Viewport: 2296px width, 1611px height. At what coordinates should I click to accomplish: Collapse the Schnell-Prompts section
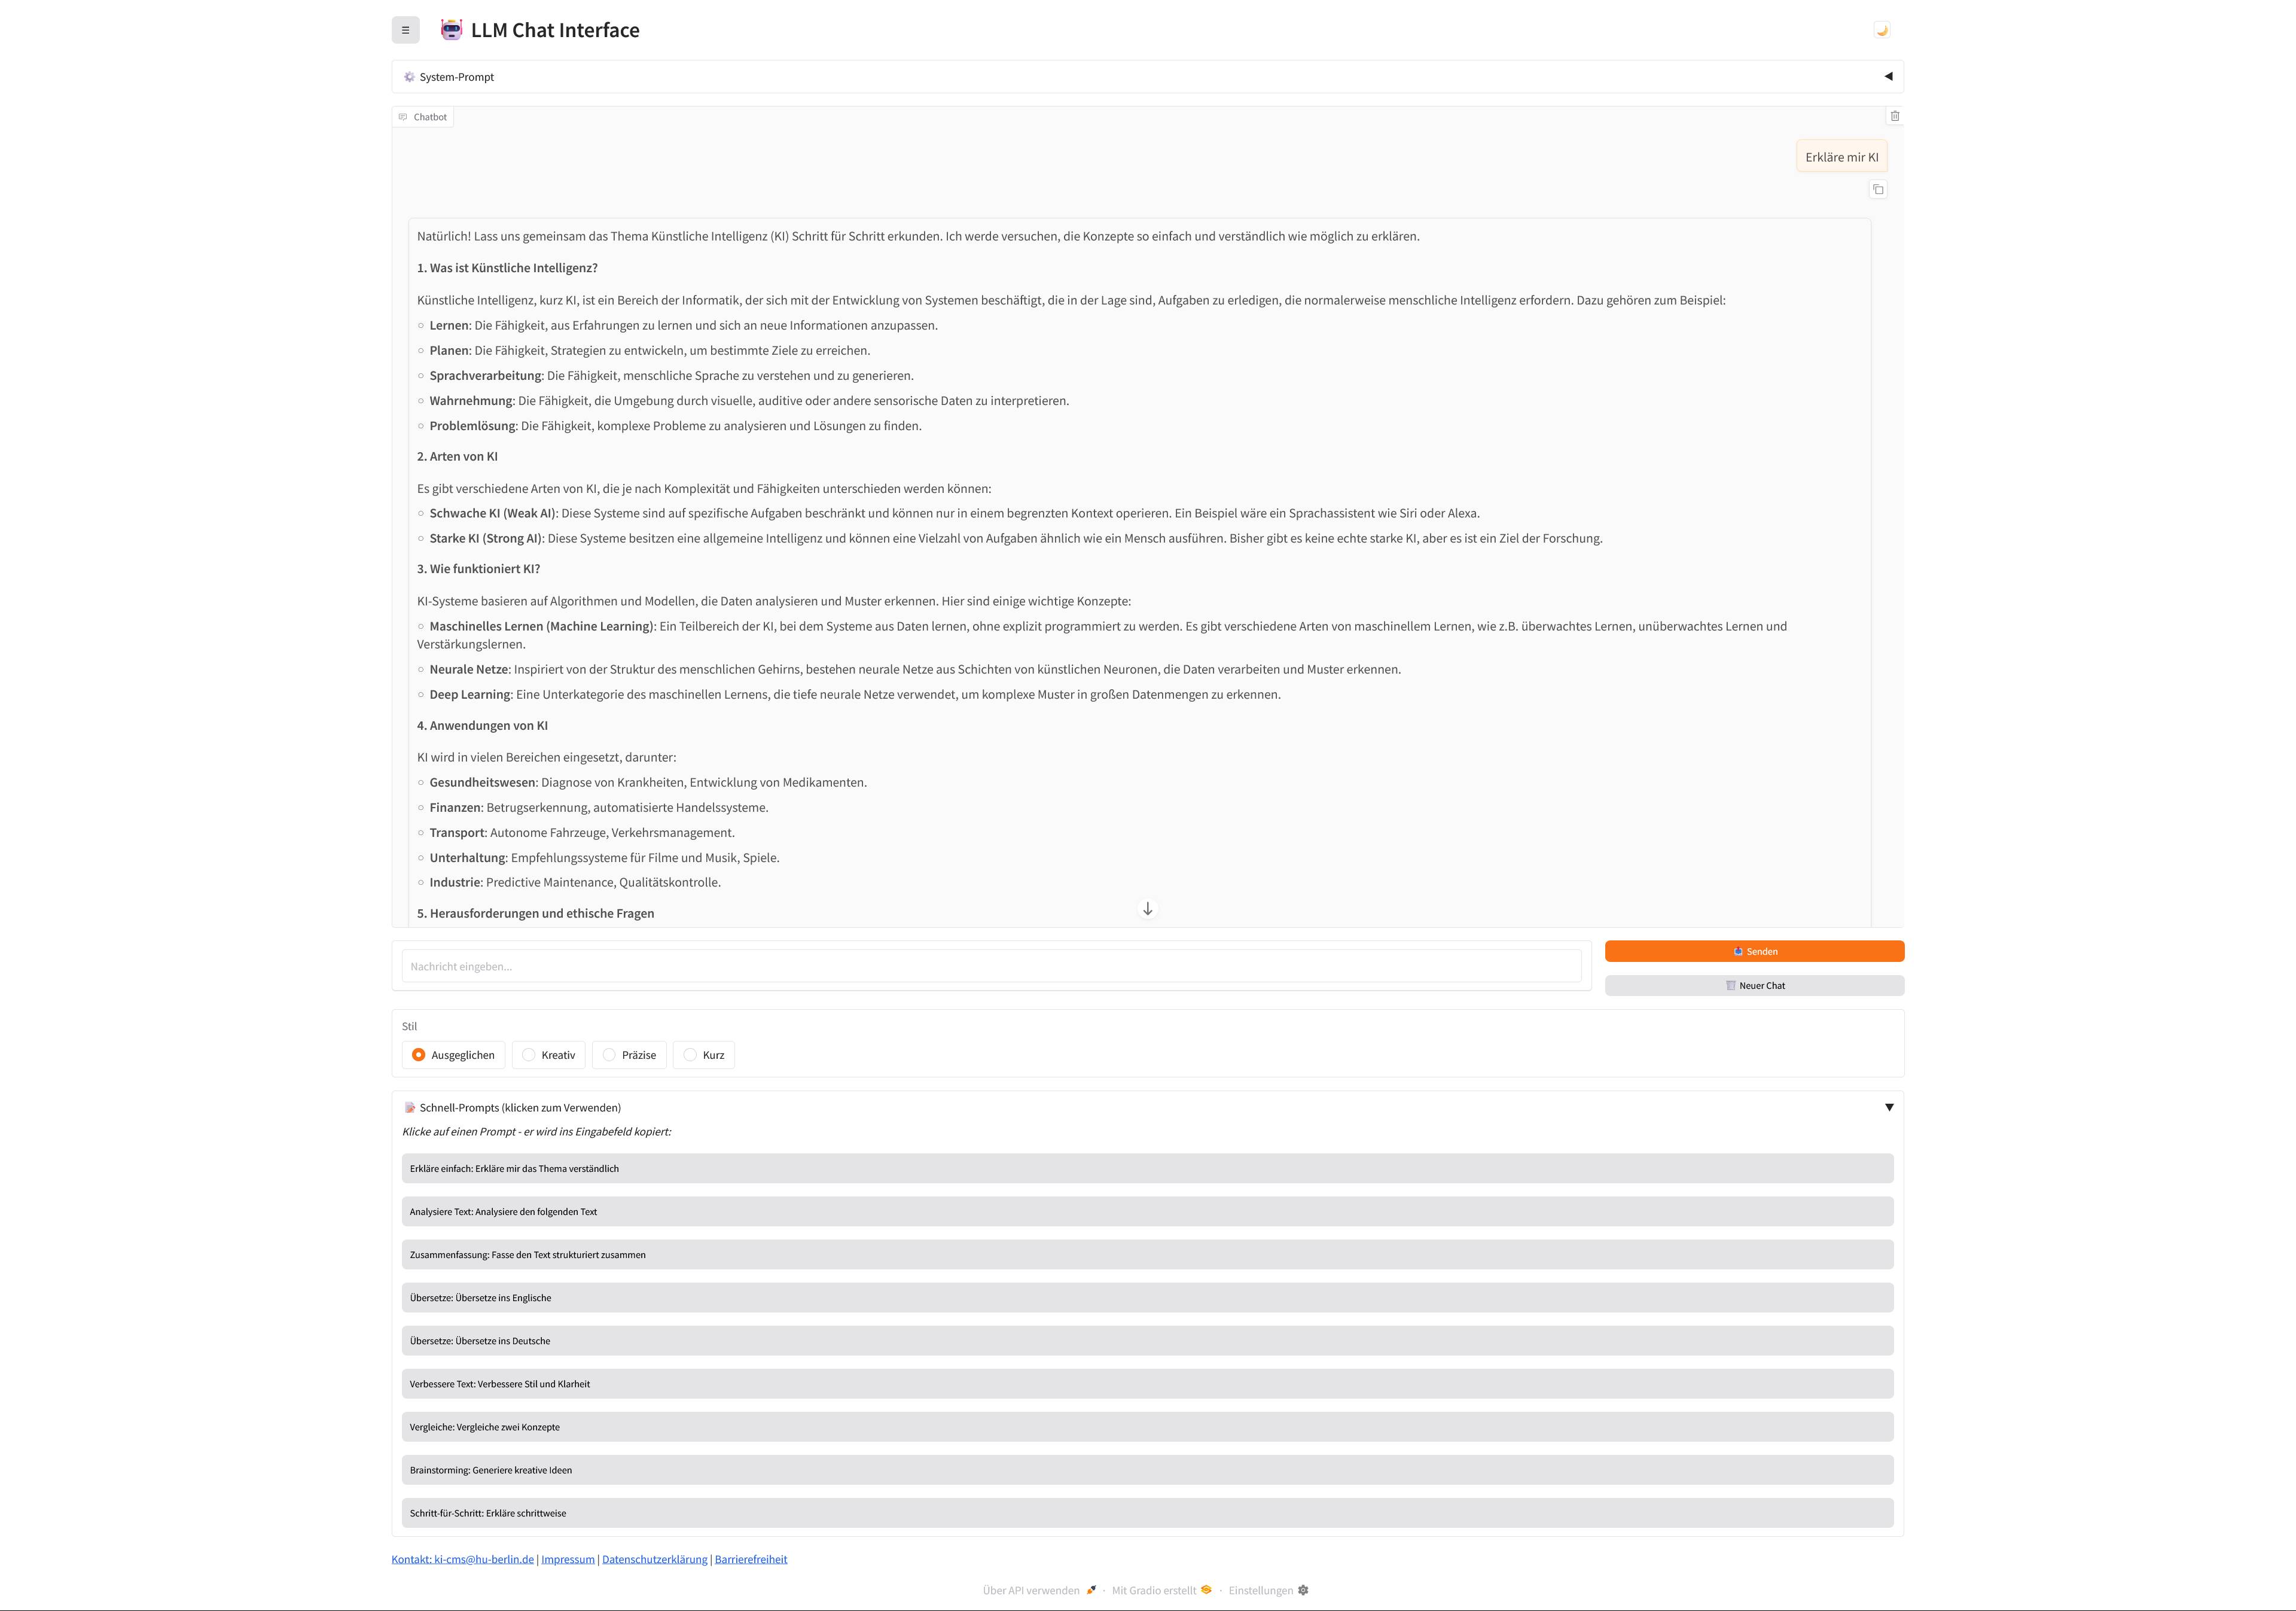point(1889,1107)
